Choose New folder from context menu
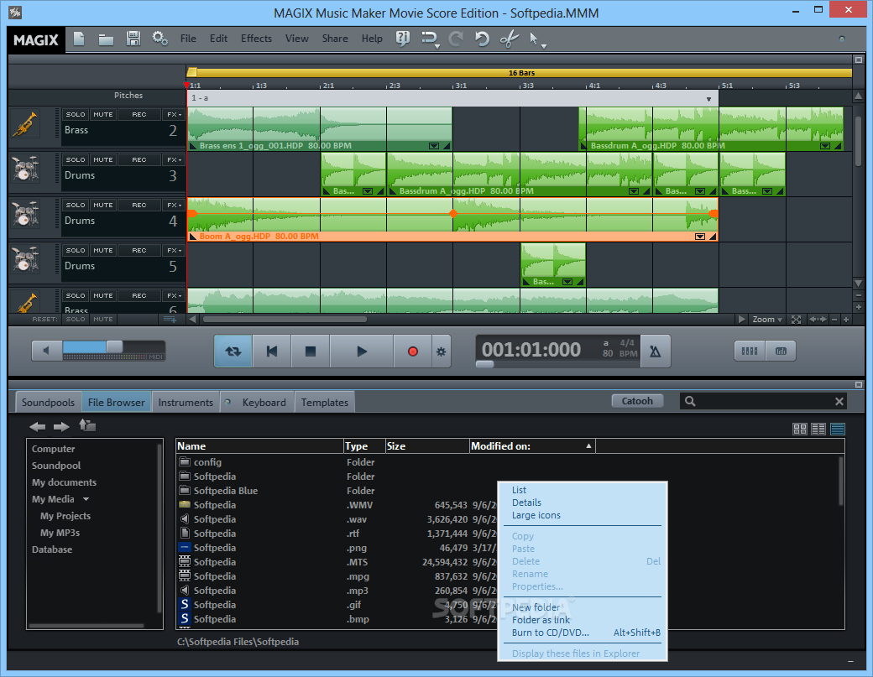The height and width of the screenshot is (677, 873). pyautogui.click(x=536, y=607)
